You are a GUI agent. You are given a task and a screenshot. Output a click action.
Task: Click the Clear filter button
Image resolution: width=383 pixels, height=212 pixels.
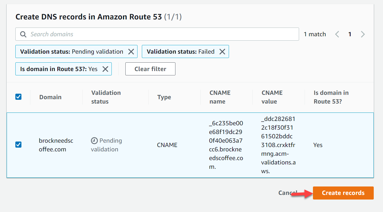(150, 69)
